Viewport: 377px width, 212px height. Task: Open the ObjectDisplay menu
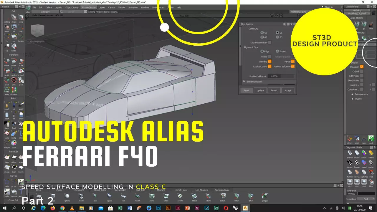[72, 7]
